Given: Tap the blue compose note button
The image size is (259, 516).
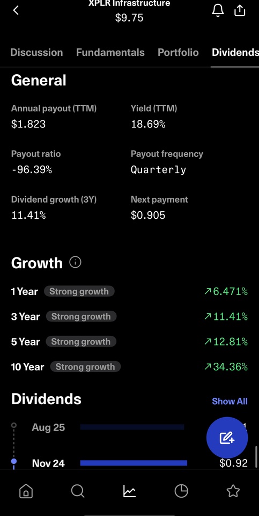Looking at the screenshot, I should (227, 438).
